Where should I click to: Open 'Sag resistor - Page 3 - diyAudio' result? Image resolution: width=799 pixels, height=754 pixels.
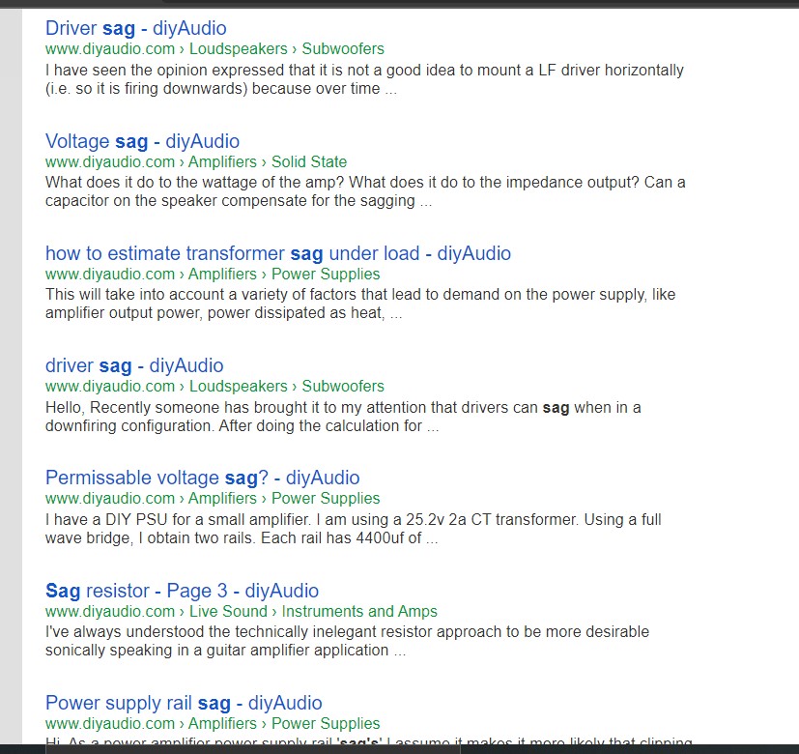(182, 591)
